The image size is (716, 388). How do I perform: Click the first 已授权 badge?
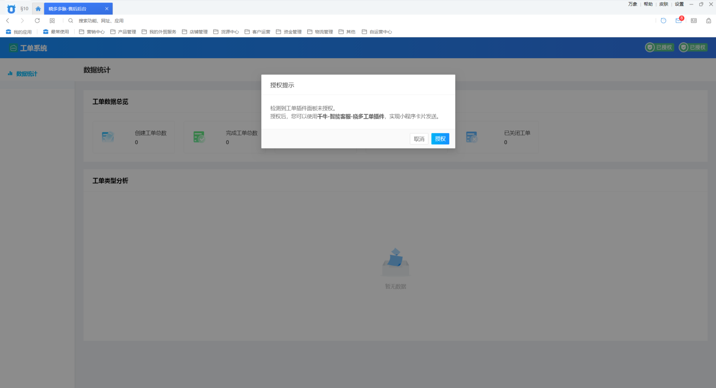(x=659, y=47)
